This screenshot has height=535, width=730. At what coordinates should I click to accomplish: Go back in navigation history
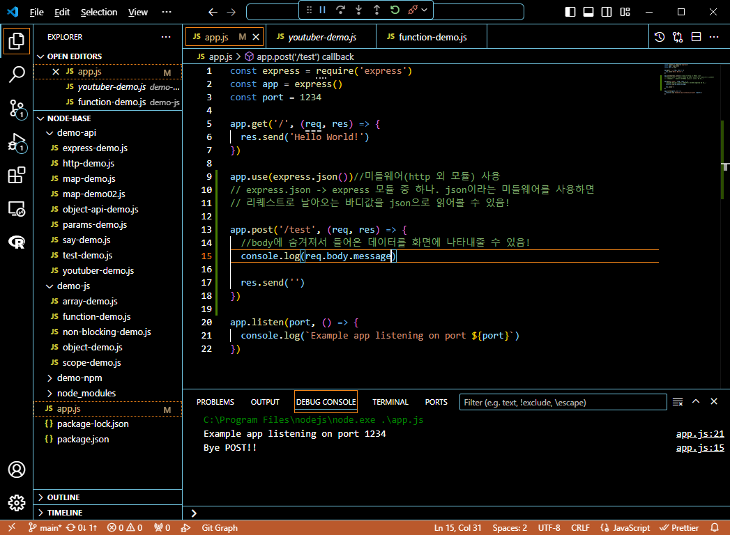(213, 12)
